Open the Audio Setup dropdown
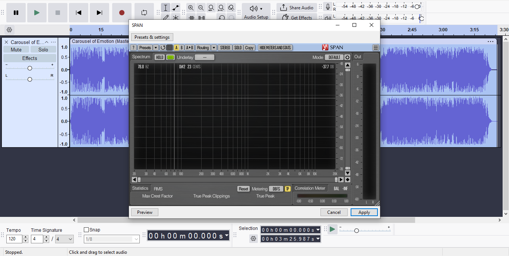The image size is (509, 256). 256,12
